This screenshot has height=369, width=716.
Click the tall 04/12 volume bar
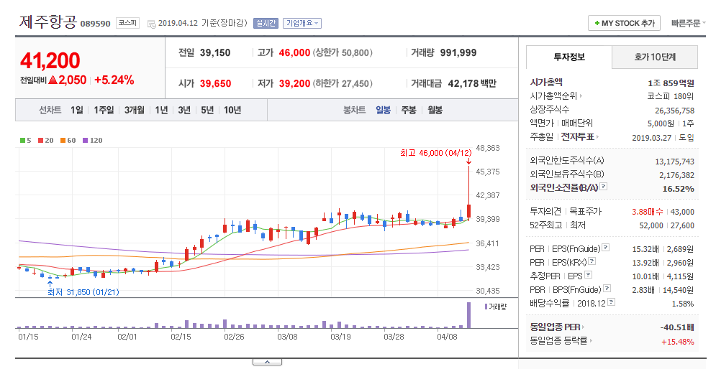coord(468,315)
